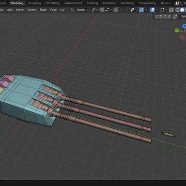Toggle X-ray mode

171,10
